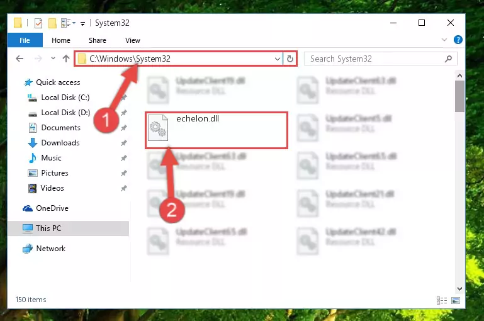Open the View ribbon tab

132,40
